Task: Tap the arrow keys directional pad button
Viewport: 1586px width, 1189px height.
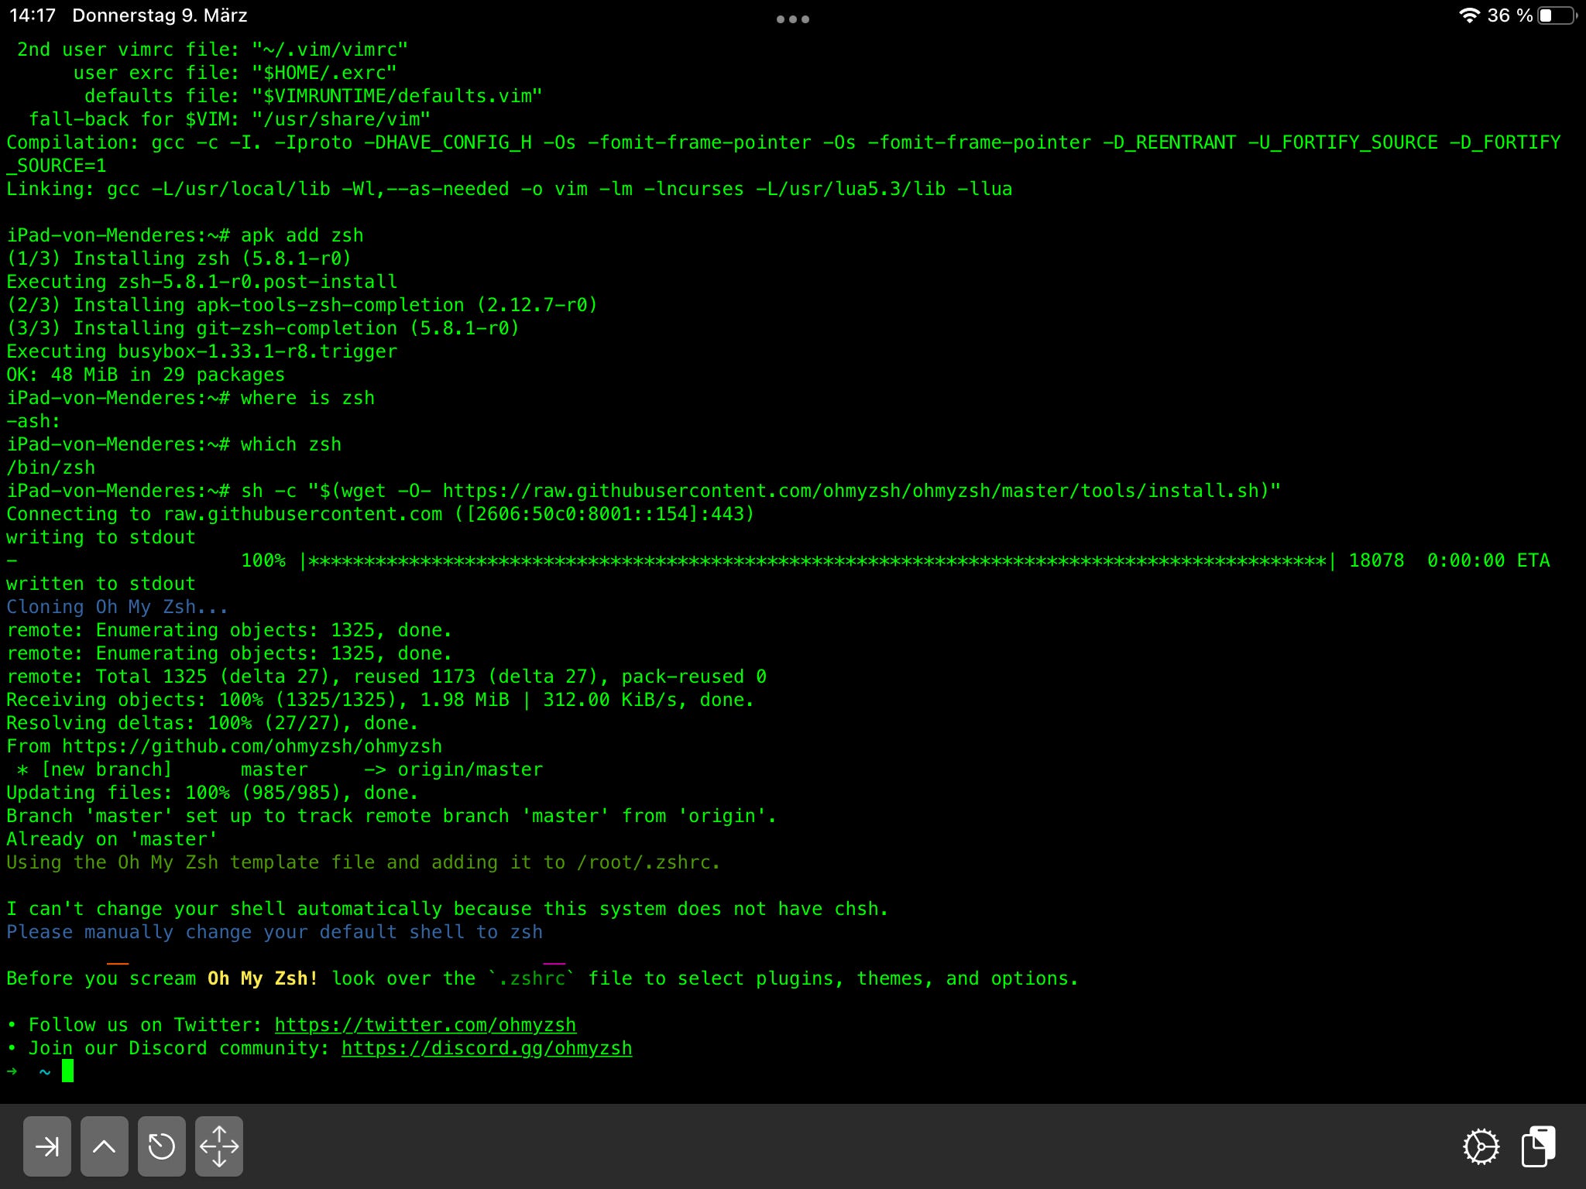Action: pos(219,1146)
